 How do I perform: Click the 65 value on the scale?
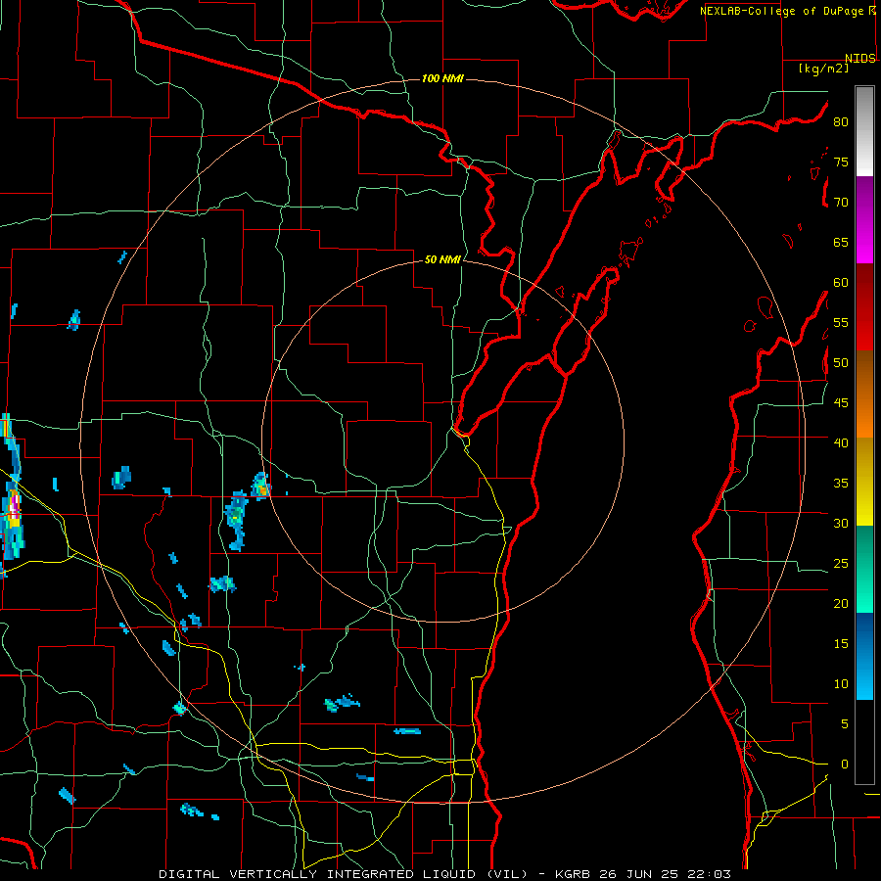click(841, 243)
